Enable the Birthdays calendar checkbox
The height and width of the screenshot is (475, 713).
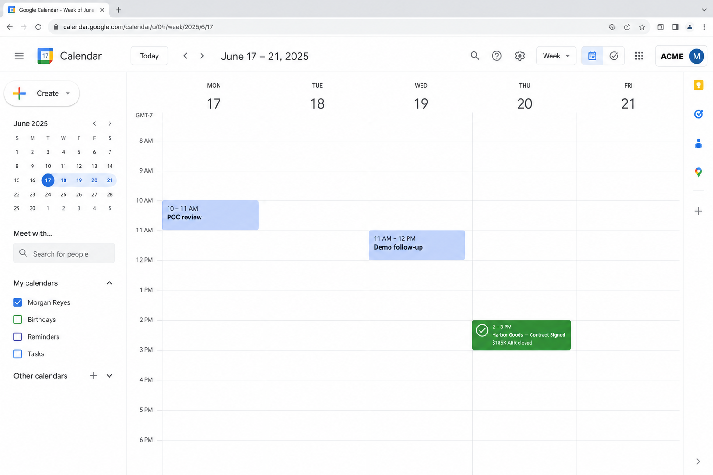(18, 320)
